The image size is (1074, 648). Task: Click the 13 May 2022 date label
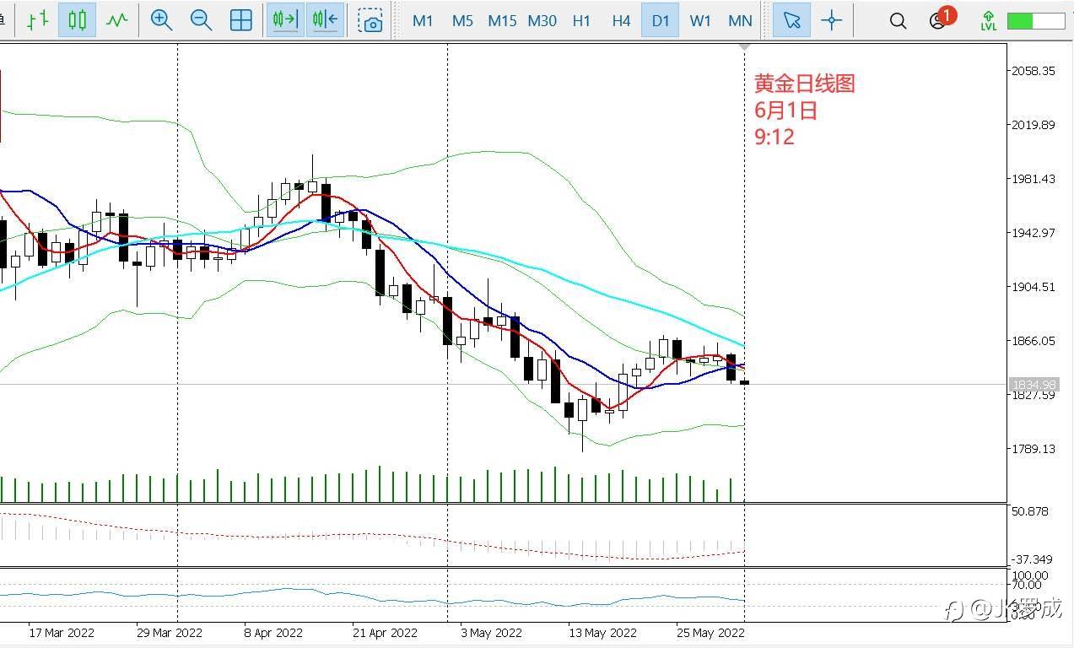pos(602,632)
